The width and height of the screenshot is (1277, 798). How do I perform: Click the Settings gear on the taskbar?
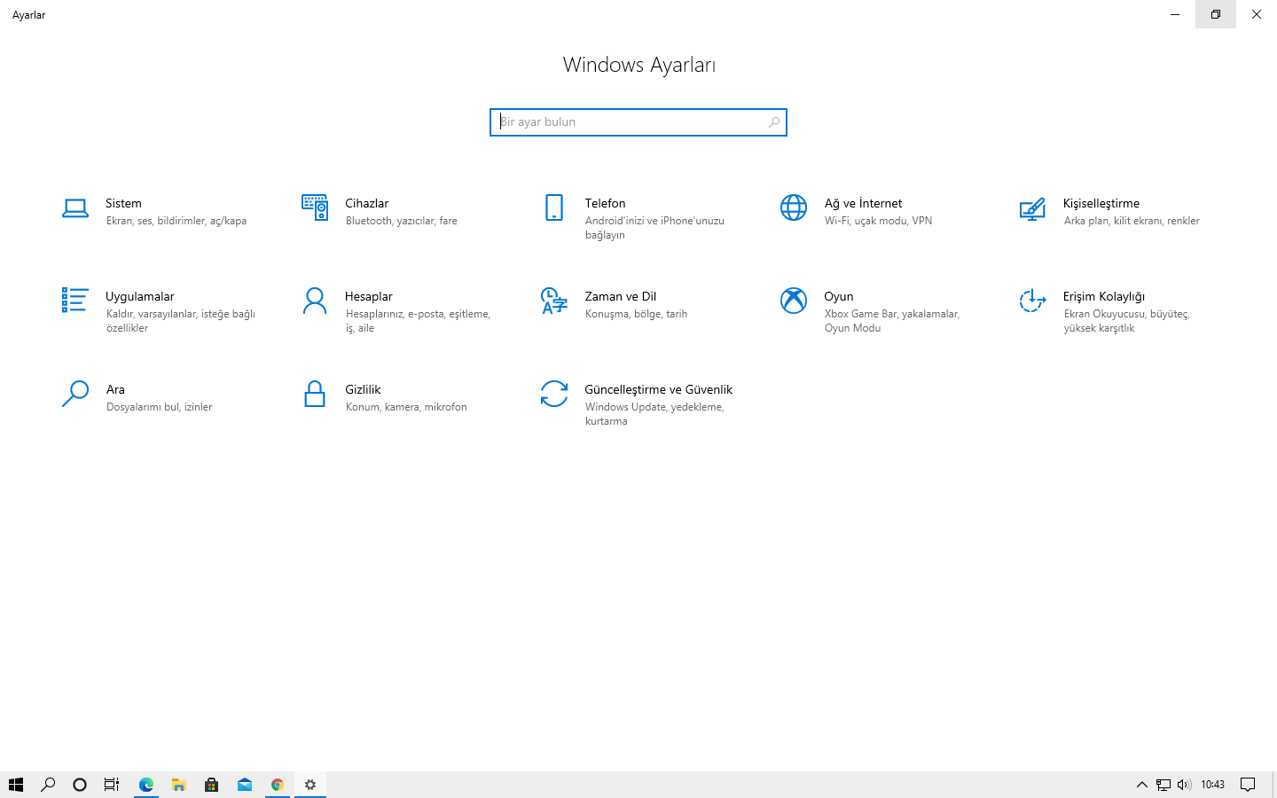310,785
